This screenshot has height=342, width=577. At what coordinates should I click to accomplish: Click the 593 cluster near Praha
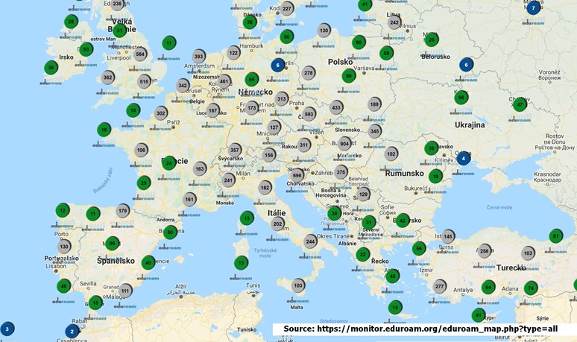tap(309, 114)
